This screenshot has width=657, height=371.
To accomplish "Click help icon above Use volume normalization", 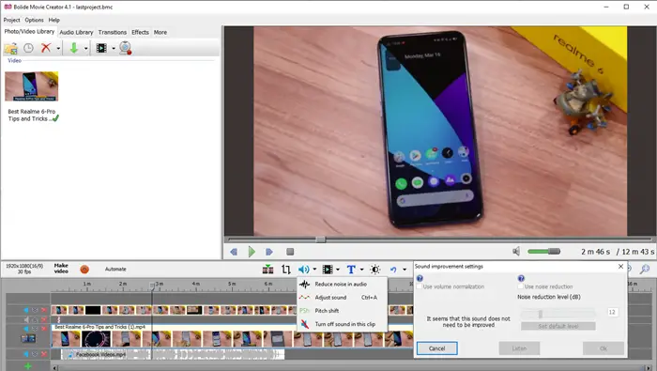I will tap(420, 278).
